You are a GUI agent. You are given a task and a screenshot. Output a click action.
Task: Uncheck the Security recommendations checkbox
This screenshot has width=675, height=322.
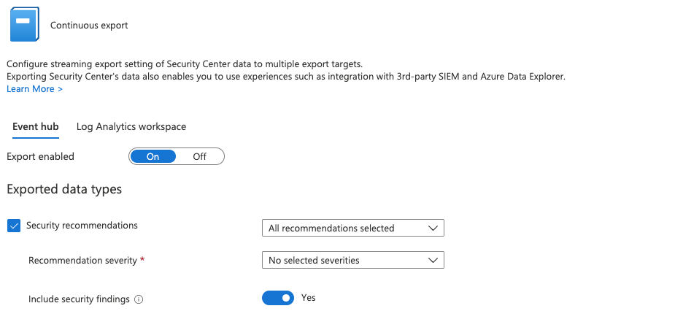tap(14, 226)
